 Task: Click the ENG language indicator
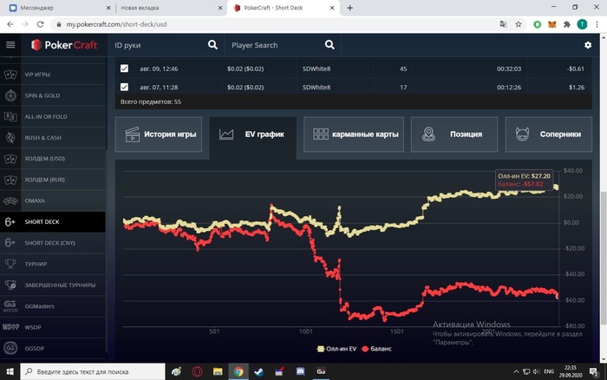coord(549,371)
